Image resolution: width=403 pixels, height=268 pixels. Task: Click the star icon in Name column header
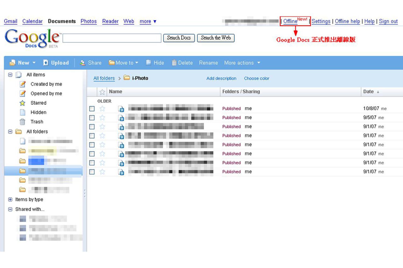[102, 92]
